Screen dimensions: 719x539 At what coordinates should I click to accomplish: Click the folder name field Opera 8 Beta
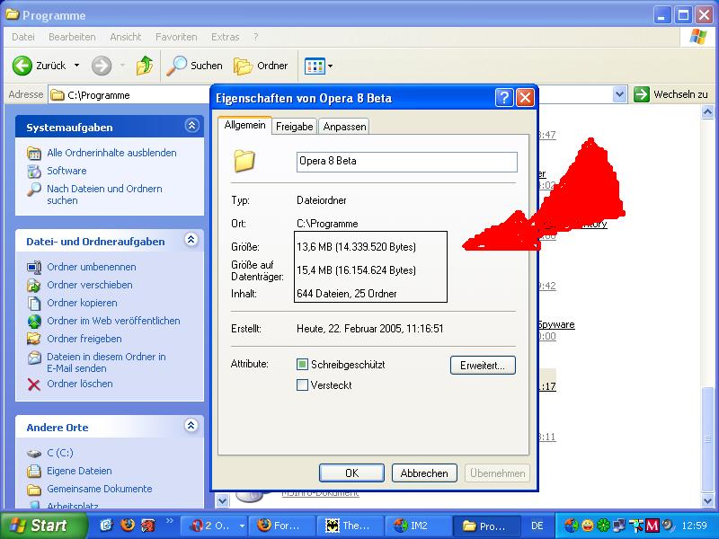coord(407,162)
